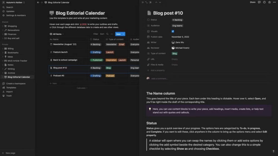Click the Share button
278x156 pixels.
click(252, 2)
